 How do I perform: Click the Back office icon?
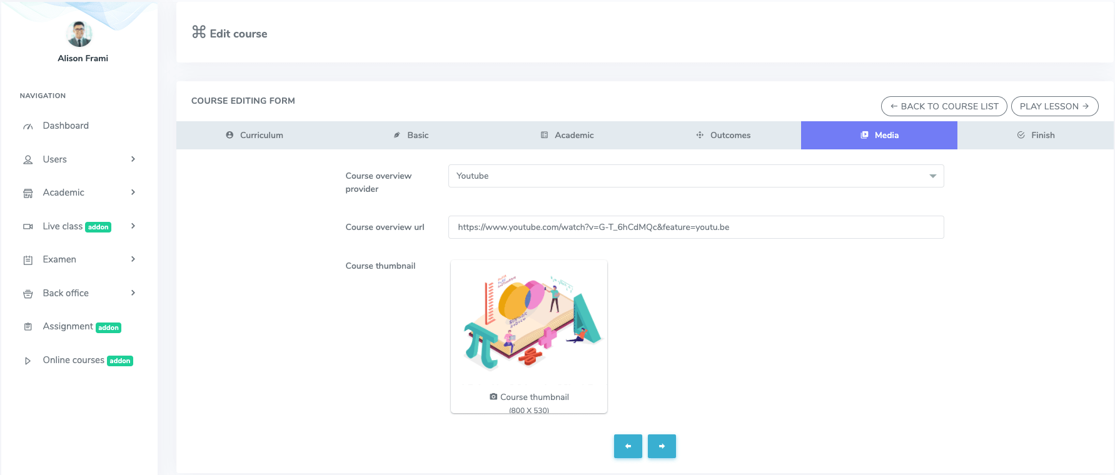pyautogui.click(x=28, y=294)
